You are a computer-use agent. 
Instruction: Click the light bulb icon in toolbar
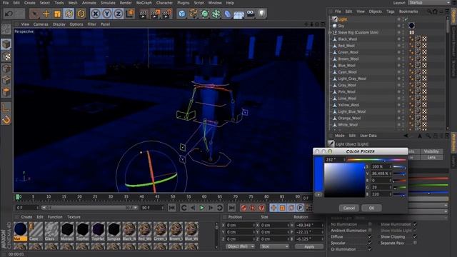262,14
